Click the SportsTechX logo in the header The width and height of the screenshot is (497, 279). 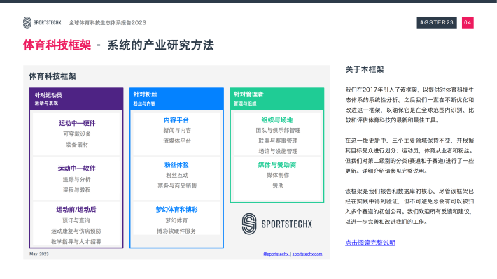42,22
